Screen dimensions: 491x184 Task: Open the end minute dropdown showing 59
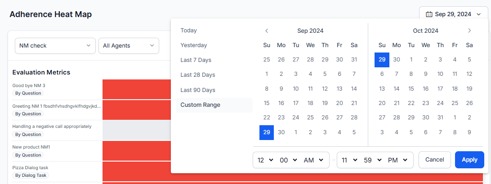(373, 160)
